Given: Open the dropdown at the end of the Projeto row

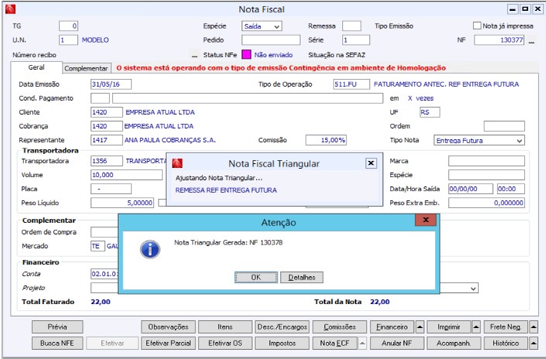Looking at the screenshot, I should pos(473,289).
